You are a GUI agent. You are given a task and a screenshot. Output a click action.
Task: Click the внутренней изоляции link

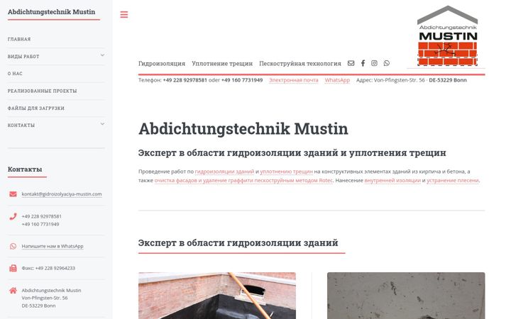(x=392, y=180)
